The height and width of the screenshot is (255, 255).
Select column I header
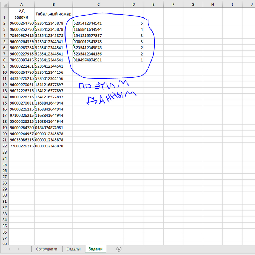(x=232, y=5)
